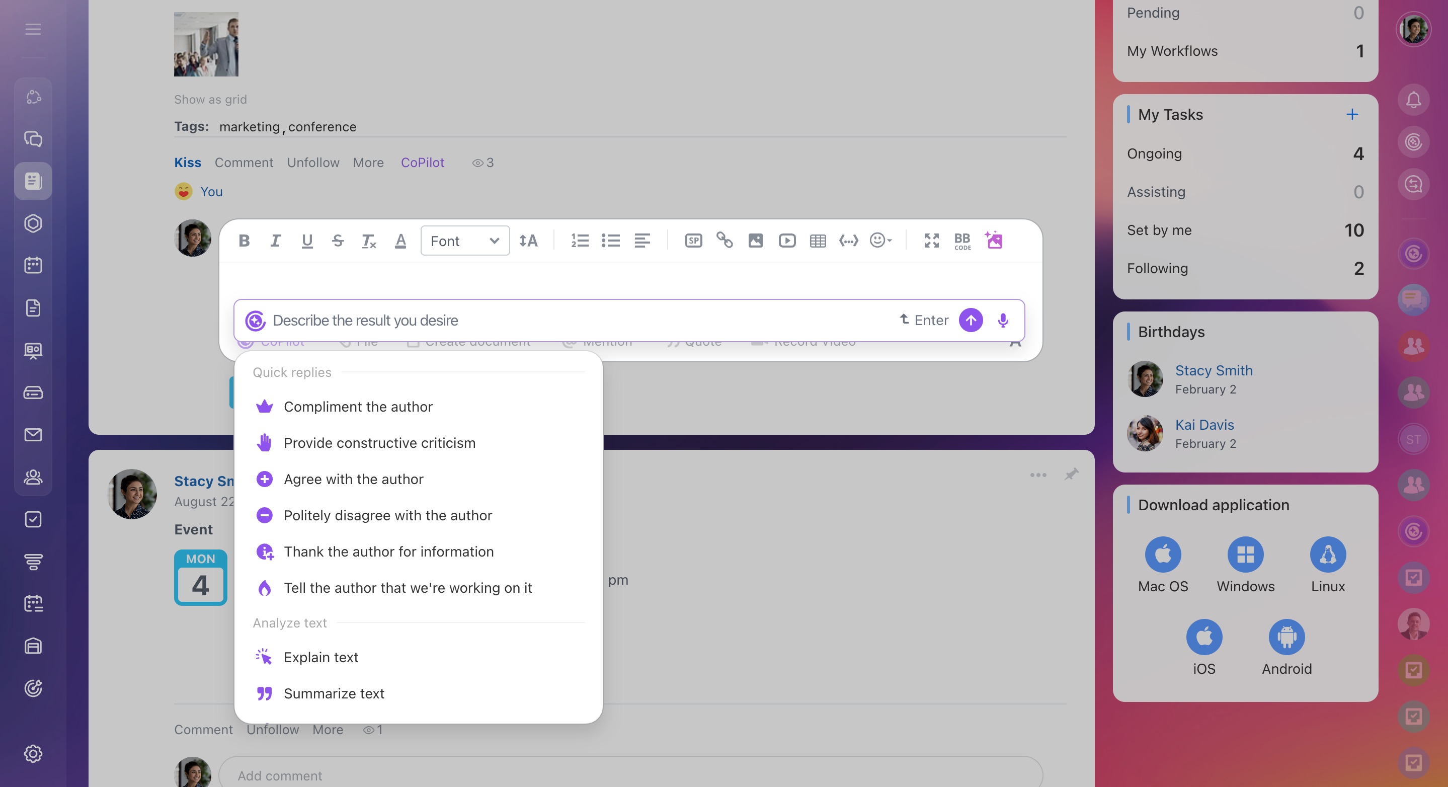Click the strikethrough formatting icon
1448x787 pixels.
pos(337,241)
